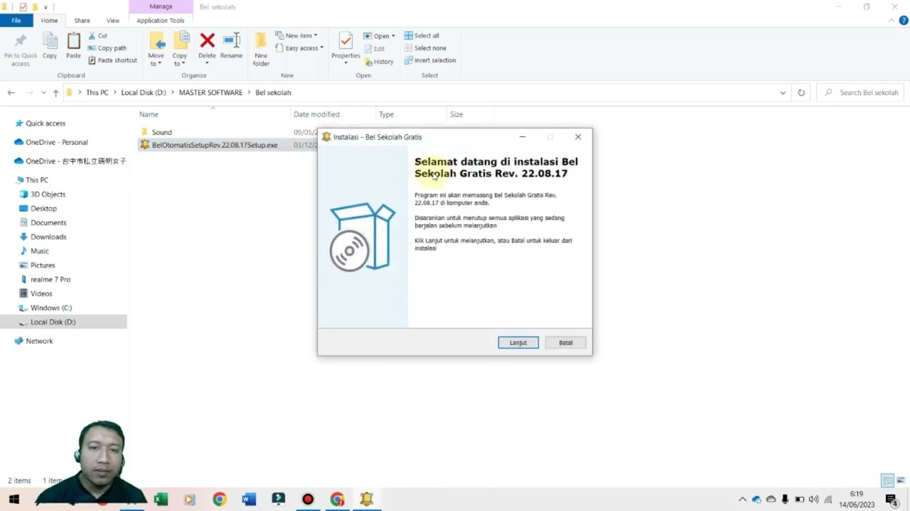The width and height of the screenshot is (910, 511).
Task: Click Select none in ribbon
Action: (x=425, y=48)
